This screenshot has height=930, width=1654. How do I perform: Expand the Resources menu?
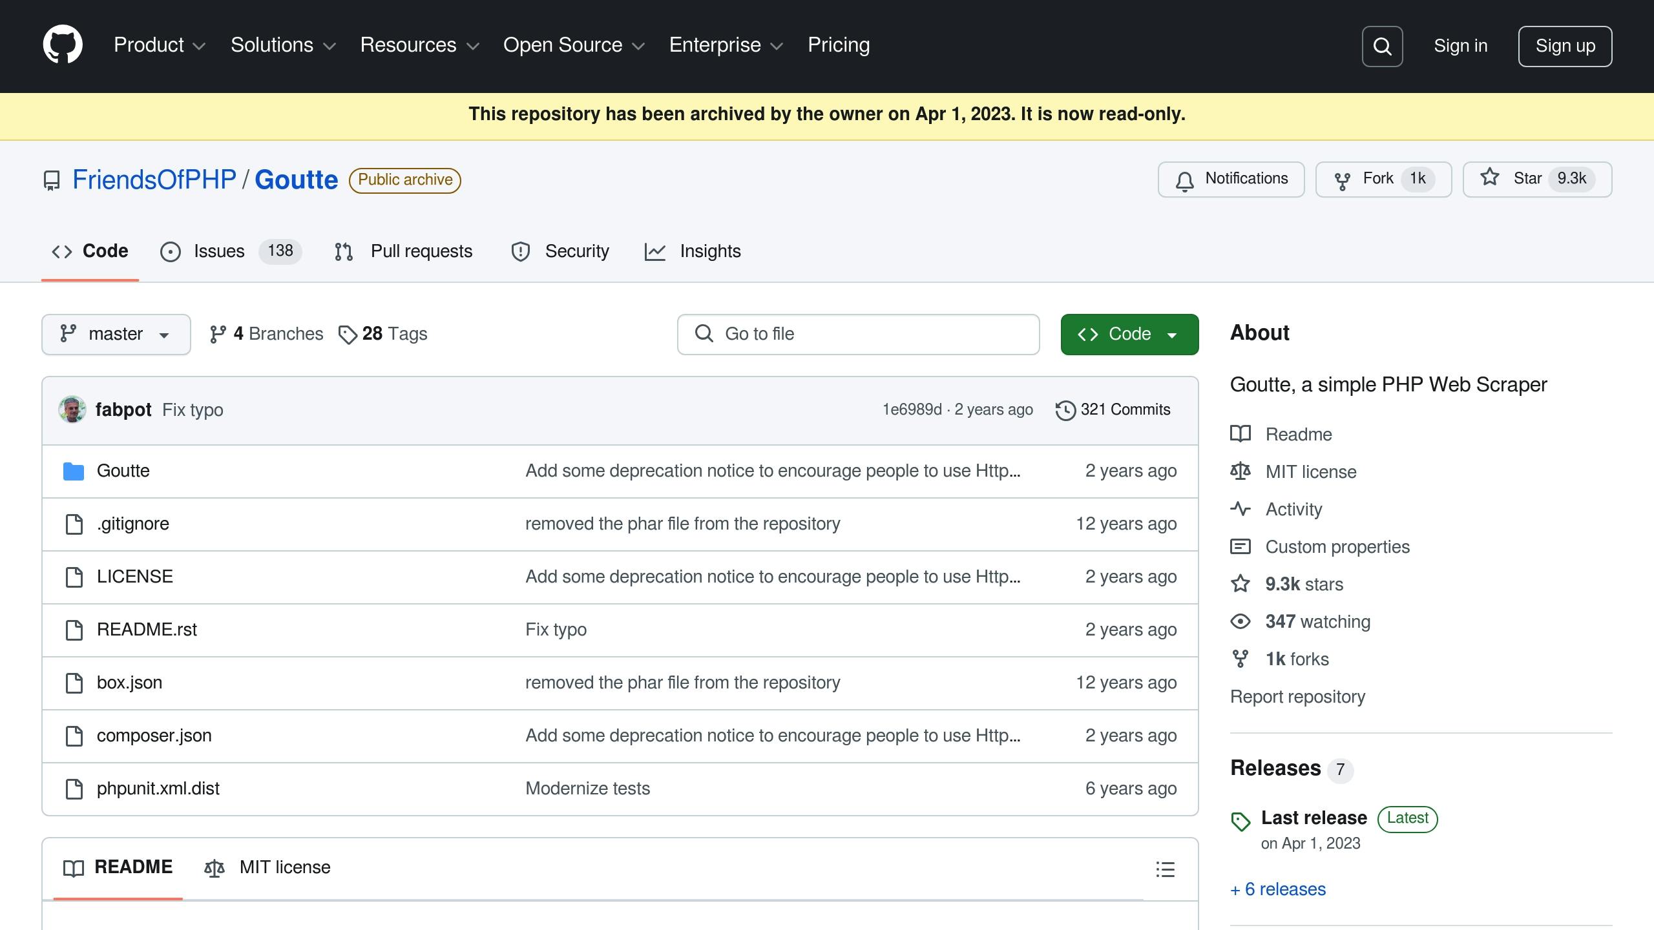pos(419,45)
